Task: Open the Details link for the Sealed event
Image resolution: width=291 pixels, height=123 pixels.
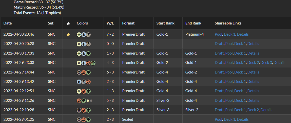Action: pyautogui.click(x=243, y=119)
